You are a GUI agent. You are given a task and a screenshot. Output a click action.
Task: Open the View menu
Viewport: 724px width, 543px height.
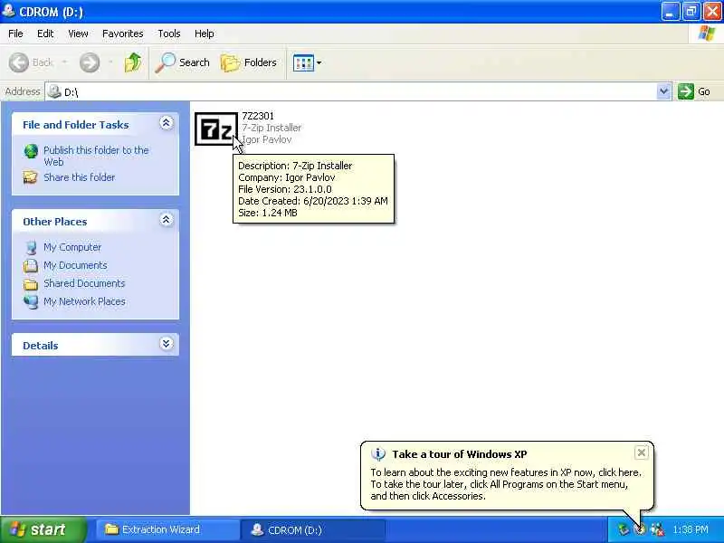78,33
